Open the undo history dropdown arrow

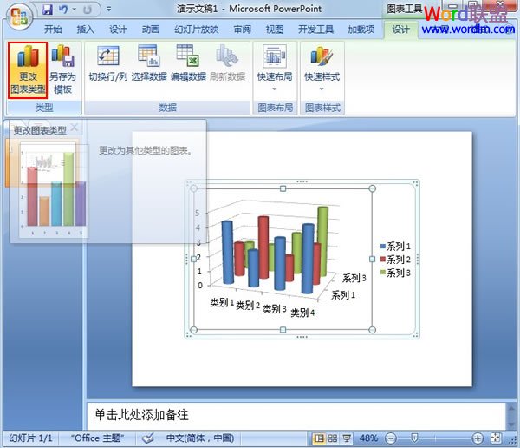click(x=75, y=10)
